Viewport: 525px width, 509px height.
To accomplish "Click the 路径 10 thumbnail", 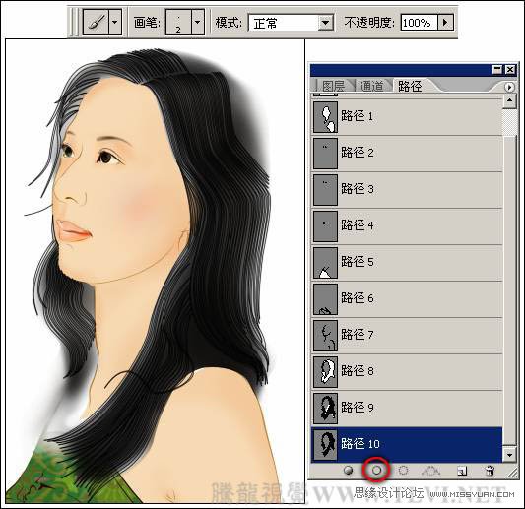I will tap(325, 445).
